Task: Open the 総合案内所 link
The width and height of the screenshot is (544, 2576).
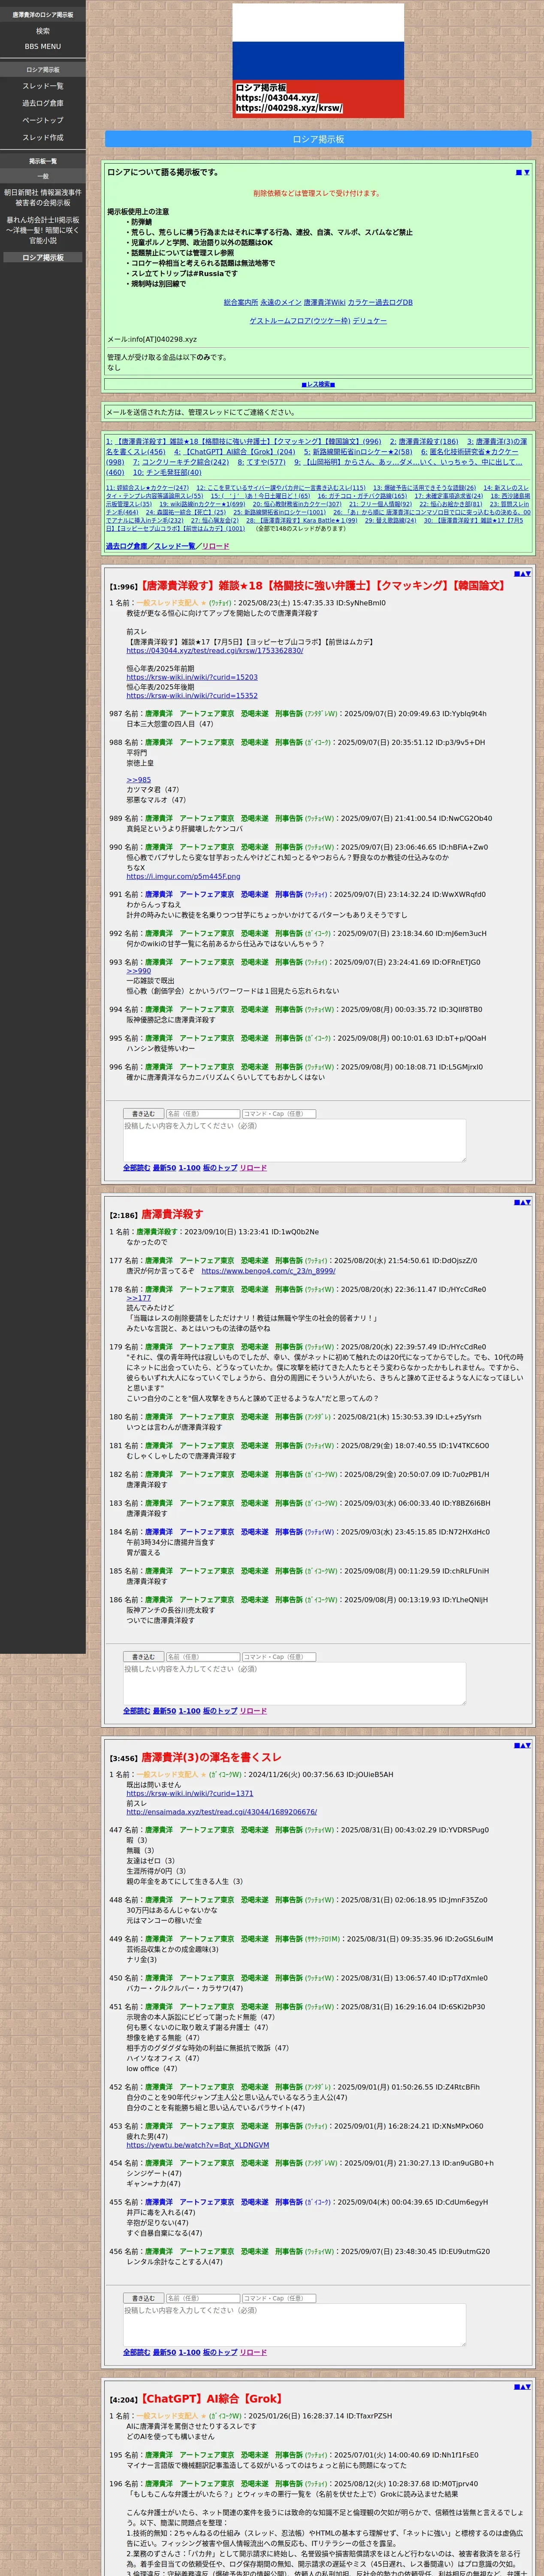Action: [x=241, y=302]
